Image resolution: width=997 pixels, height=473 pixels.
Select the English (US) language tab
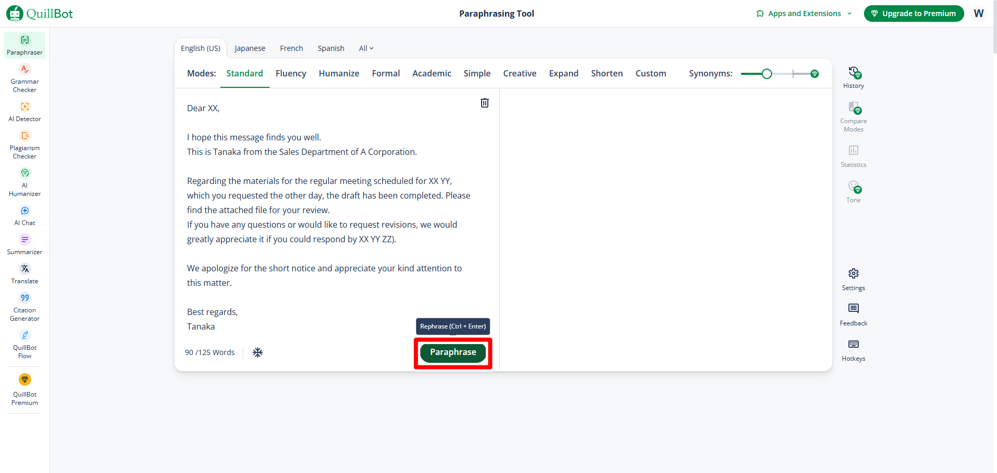click(201, 48)
